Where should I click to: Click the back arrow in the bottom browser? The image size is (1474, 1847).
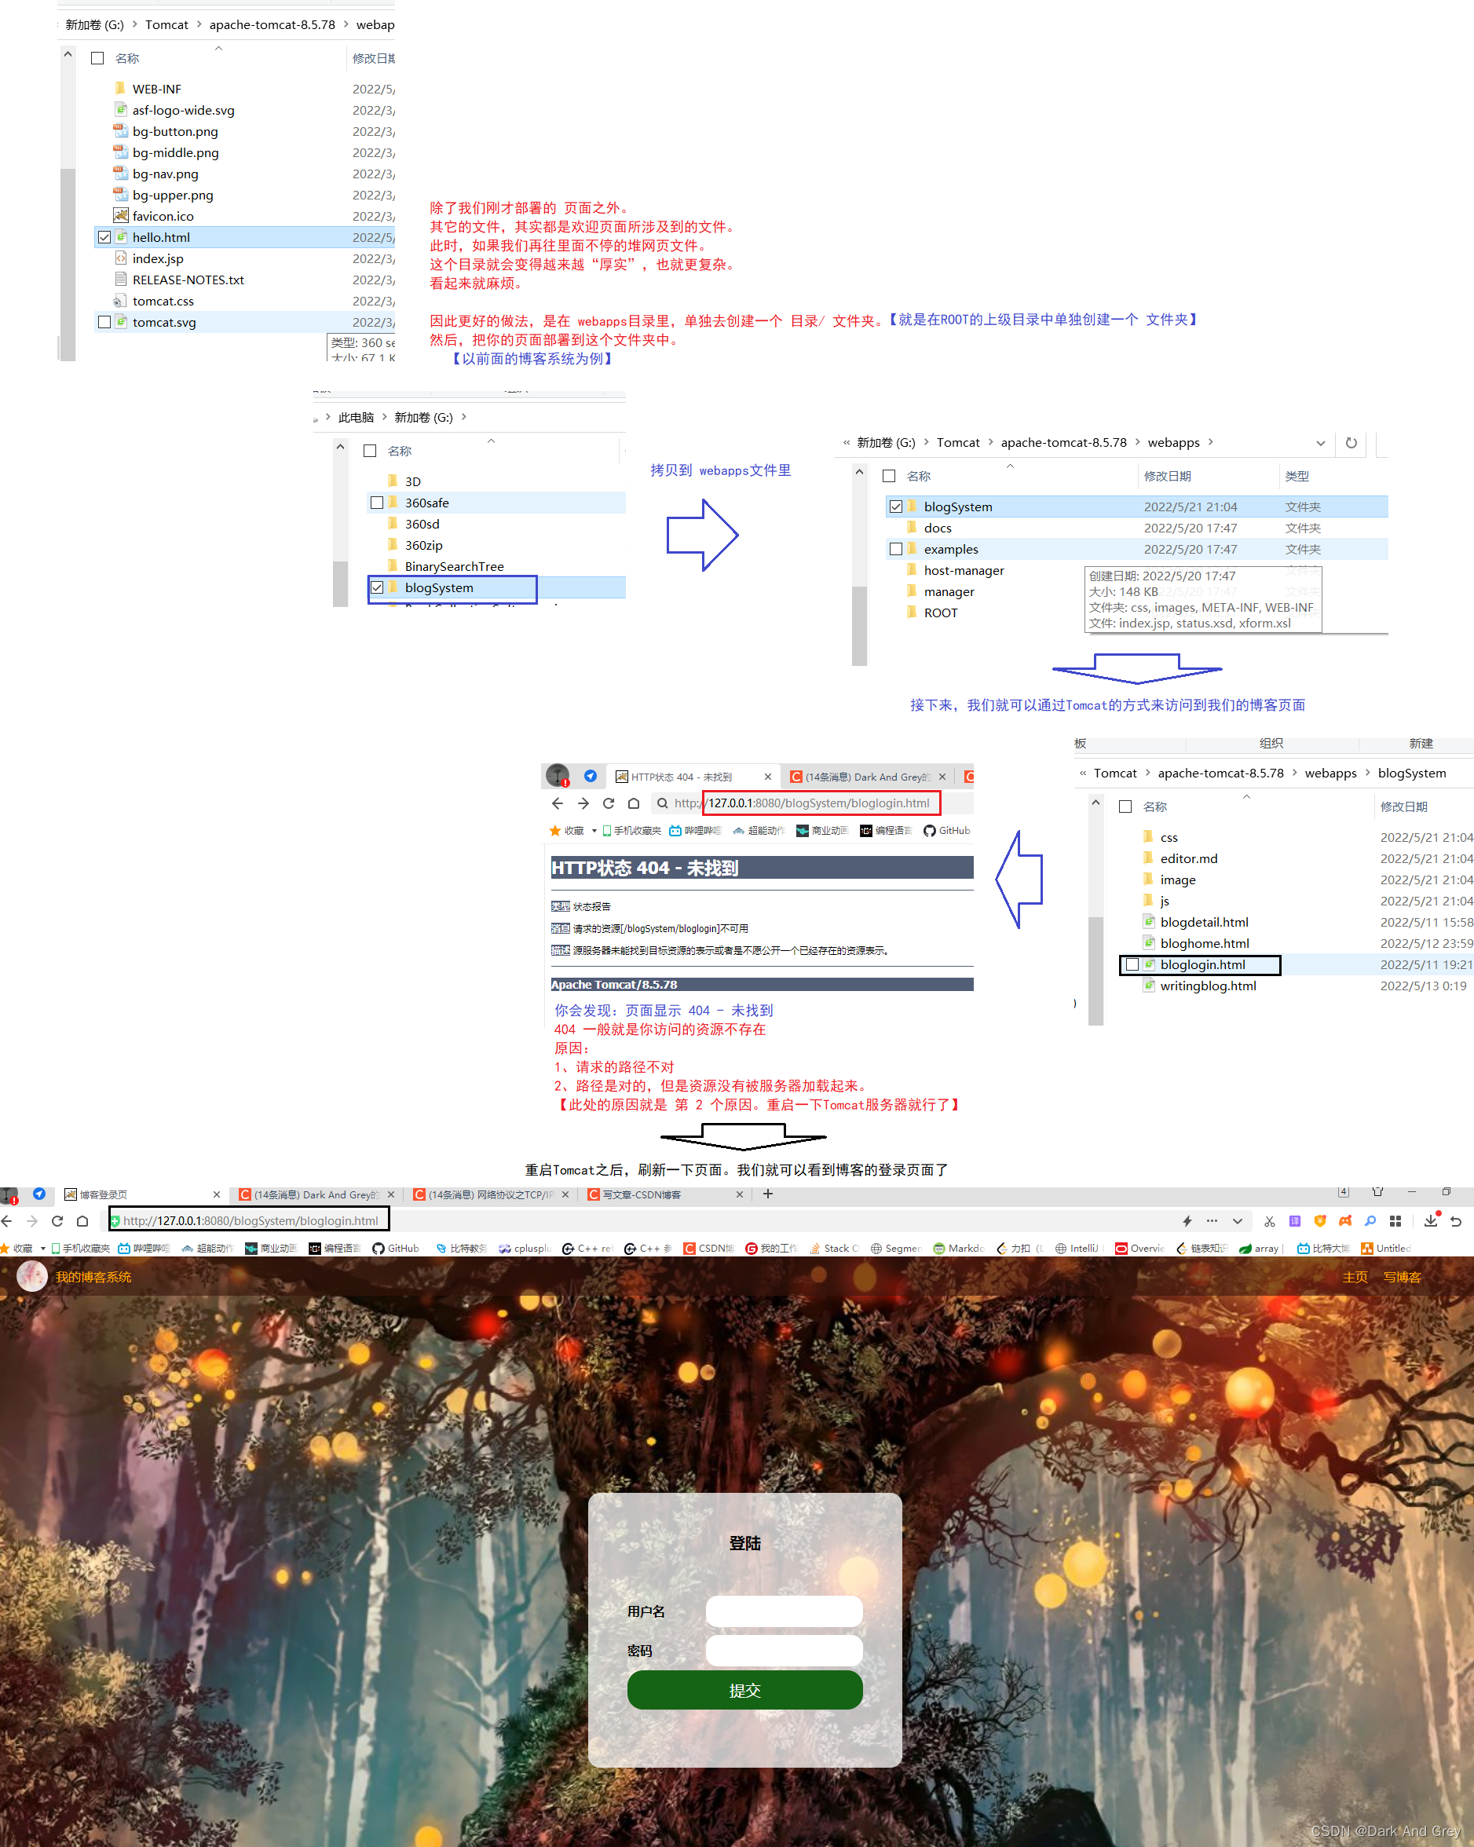[7, 1221]
